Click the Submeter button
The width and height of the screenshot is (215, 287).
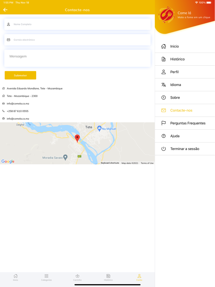[x=20, y=75]
